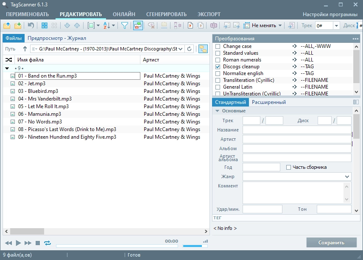Tick Transliteration (Cyrillic) checkbox
This screenshot has height=260, width=363.
[218, 80]
